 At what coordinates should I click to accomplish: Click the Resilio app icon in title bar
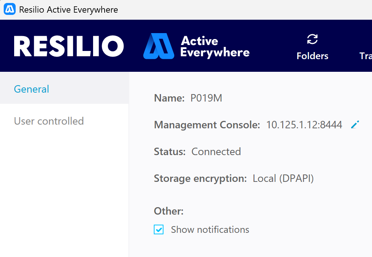[x=9, y=9]
